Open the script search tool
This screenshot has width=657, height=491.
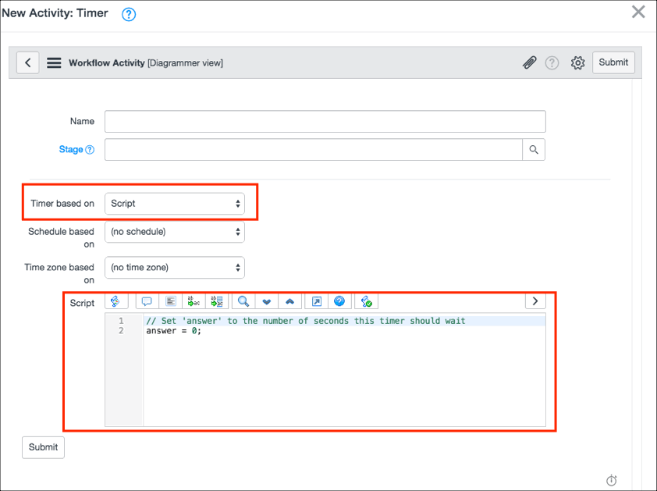[242, 301]
